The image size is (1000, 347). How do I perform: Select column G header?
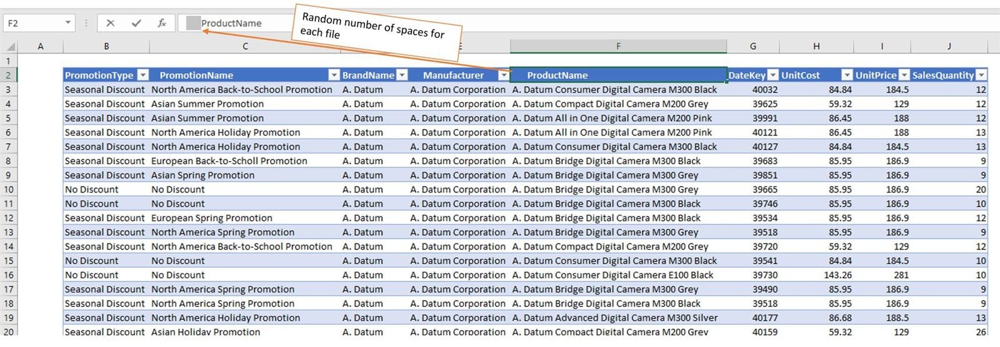(752, 46)
